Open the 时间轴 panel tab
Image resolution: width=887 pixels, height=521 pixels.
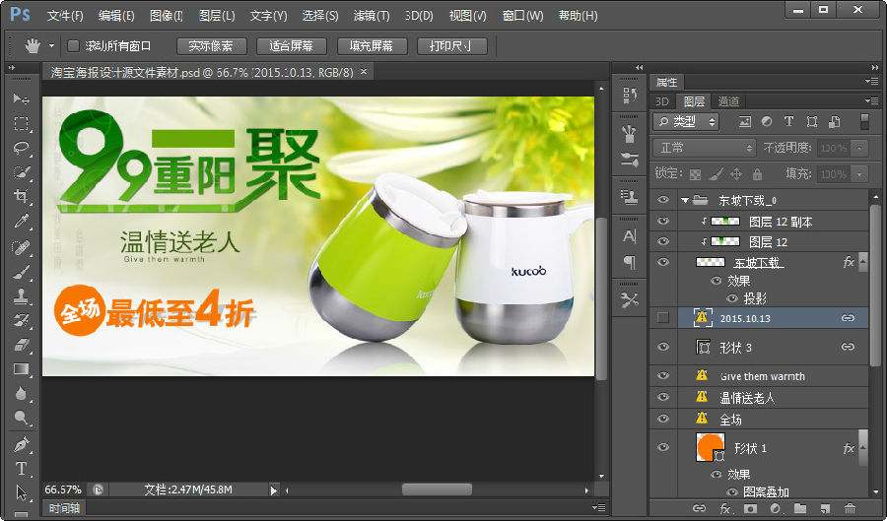pyautogui.click(x=64, y=508)
